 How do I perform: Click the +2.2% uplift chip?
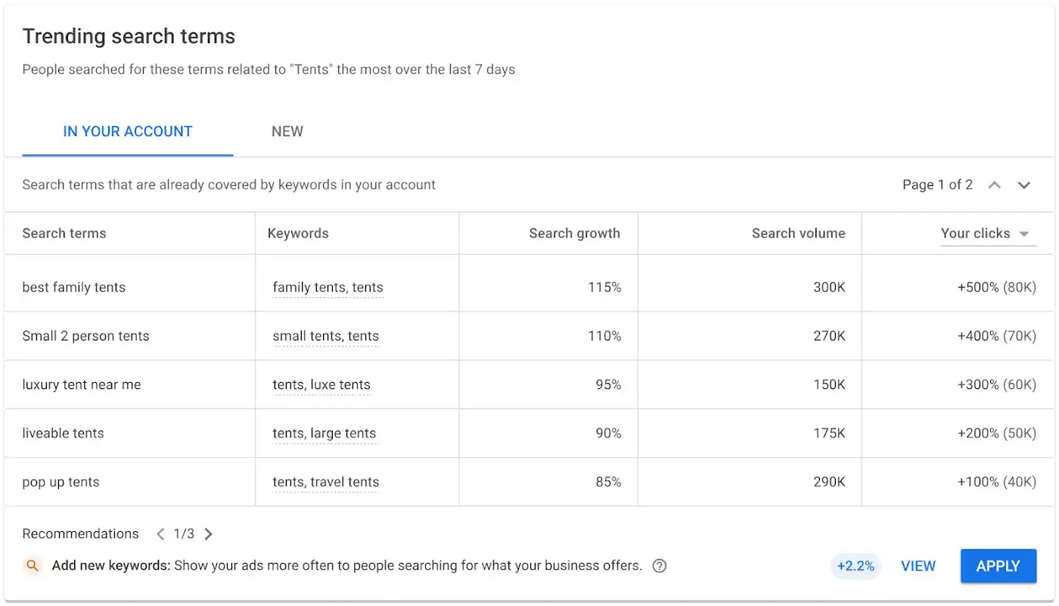(856, 566)
